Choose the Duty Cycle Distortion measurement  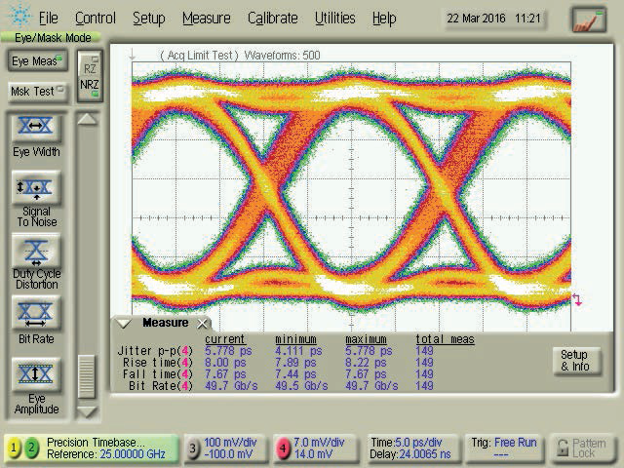click(36, 250)
